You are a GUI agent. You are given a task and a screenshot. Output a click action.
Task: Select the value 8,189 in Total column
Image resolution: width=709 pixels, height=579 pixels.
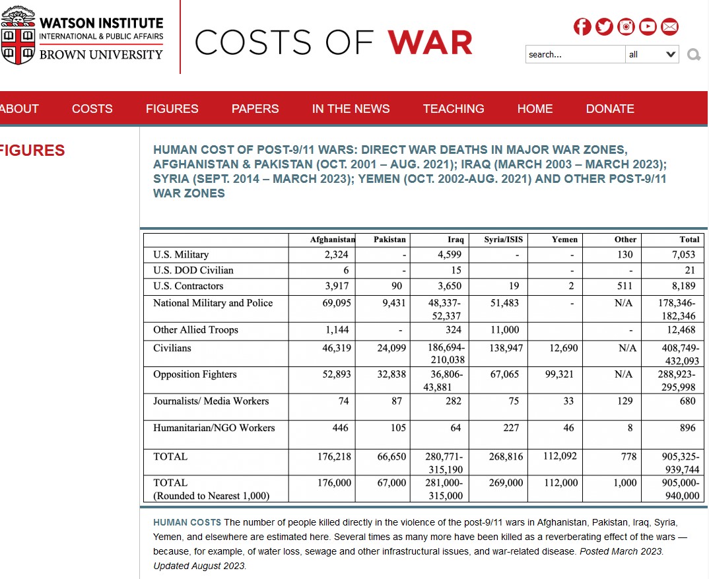click(x=683, y=286)
